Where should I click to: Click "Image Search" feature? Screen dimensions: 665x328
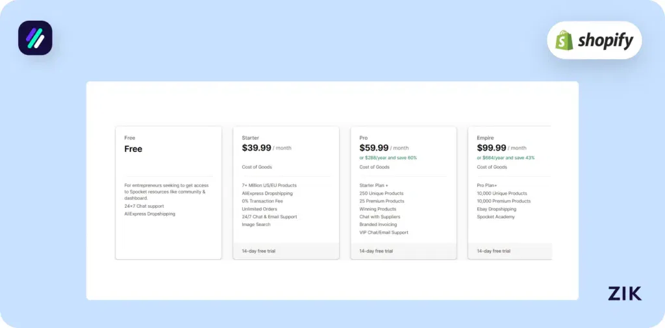coord(256,225)
